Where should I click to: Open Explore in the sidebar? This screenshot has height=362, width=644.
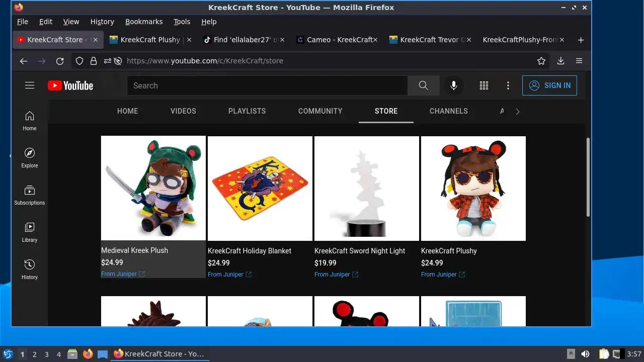[x=30, y=158]
